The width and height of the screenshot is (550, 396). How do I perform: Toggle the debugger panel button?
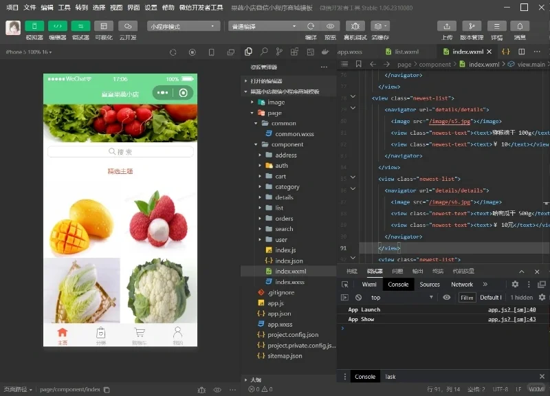click(x=80, y=25)
